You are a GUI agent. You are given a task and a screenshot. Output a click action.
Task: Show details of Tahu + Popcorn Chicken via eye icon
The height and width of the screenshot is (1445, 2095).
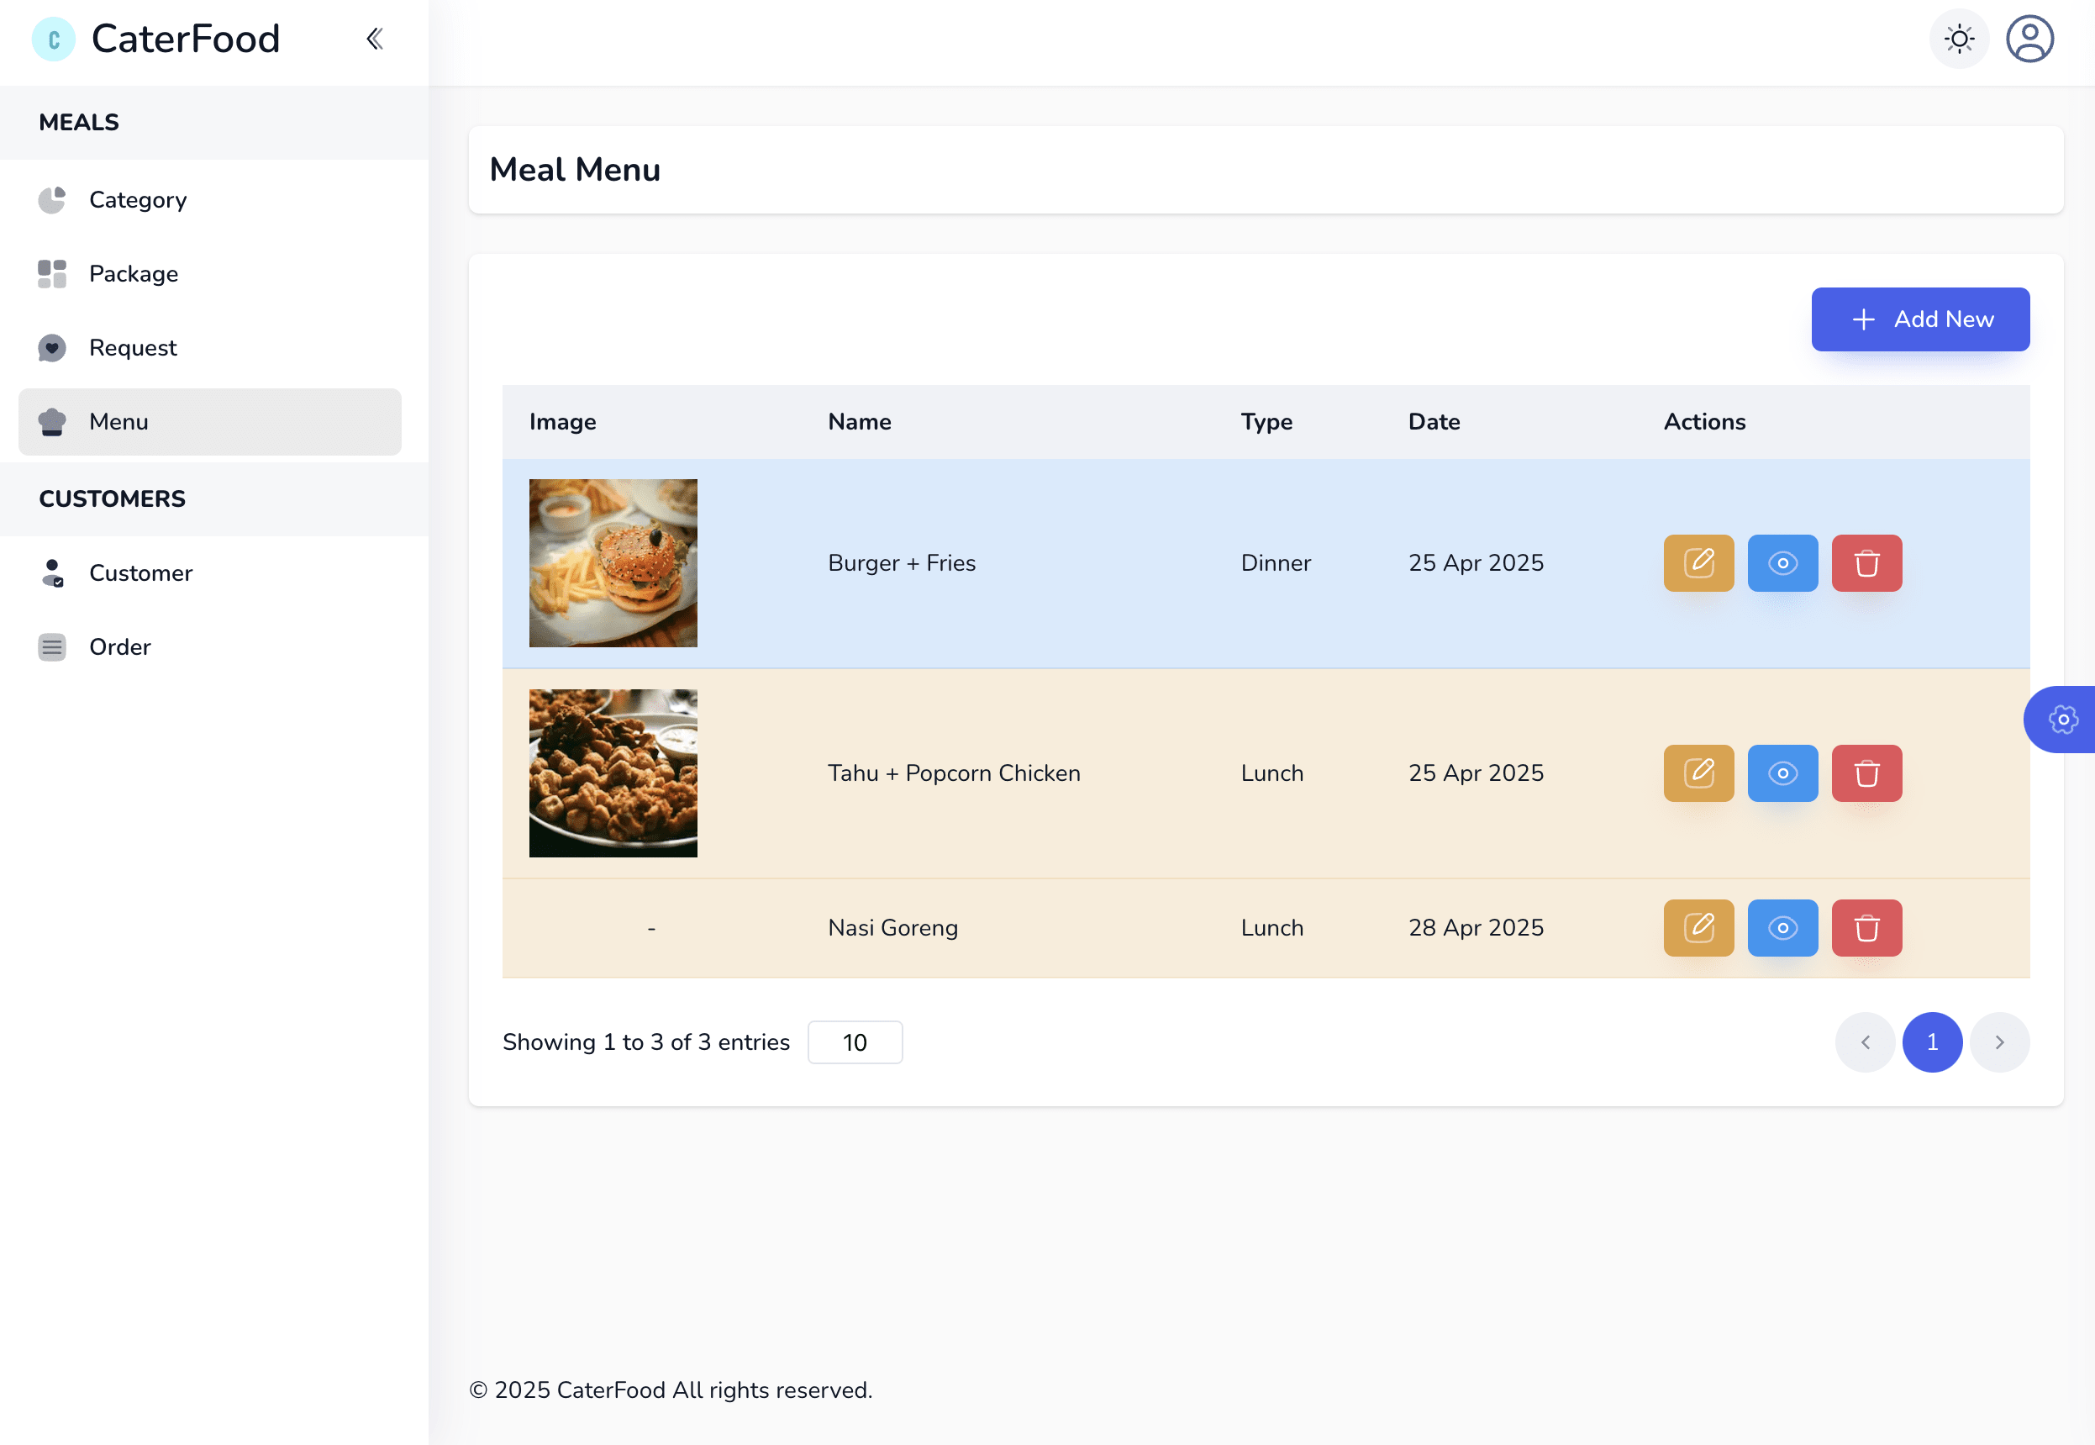point(1782,773)
